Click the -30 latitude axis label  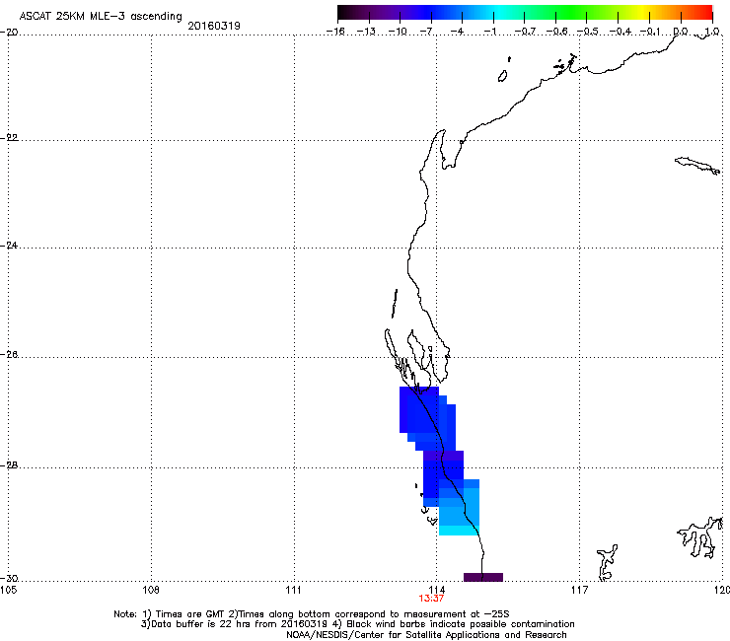pos(9,579)
